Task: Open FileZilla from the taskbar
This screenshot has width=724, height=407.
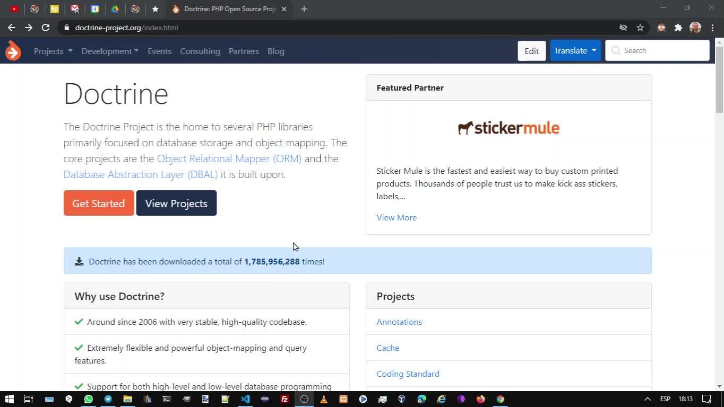Action: click(285, 399)
